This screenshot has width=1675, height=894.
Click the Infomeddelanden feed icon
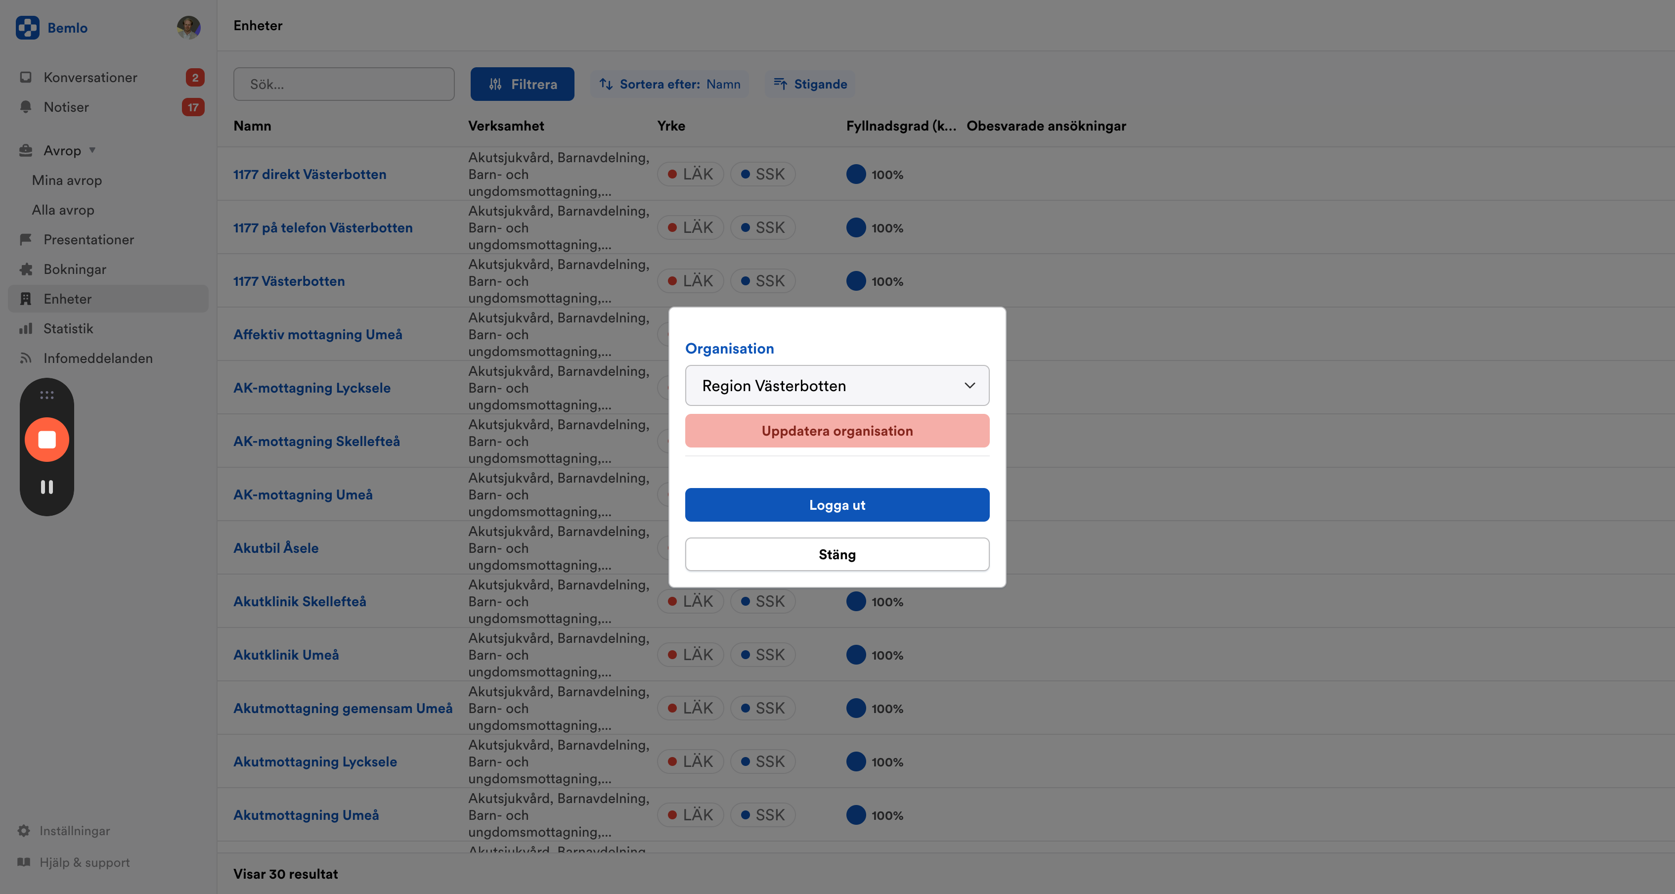click(x=25, y=358)
